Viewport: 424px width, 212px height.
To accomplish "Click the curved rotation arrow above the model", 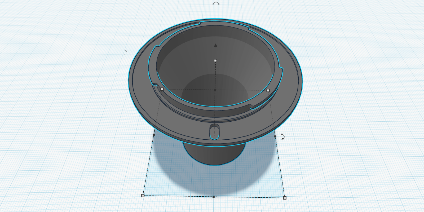I will (216, 3).
